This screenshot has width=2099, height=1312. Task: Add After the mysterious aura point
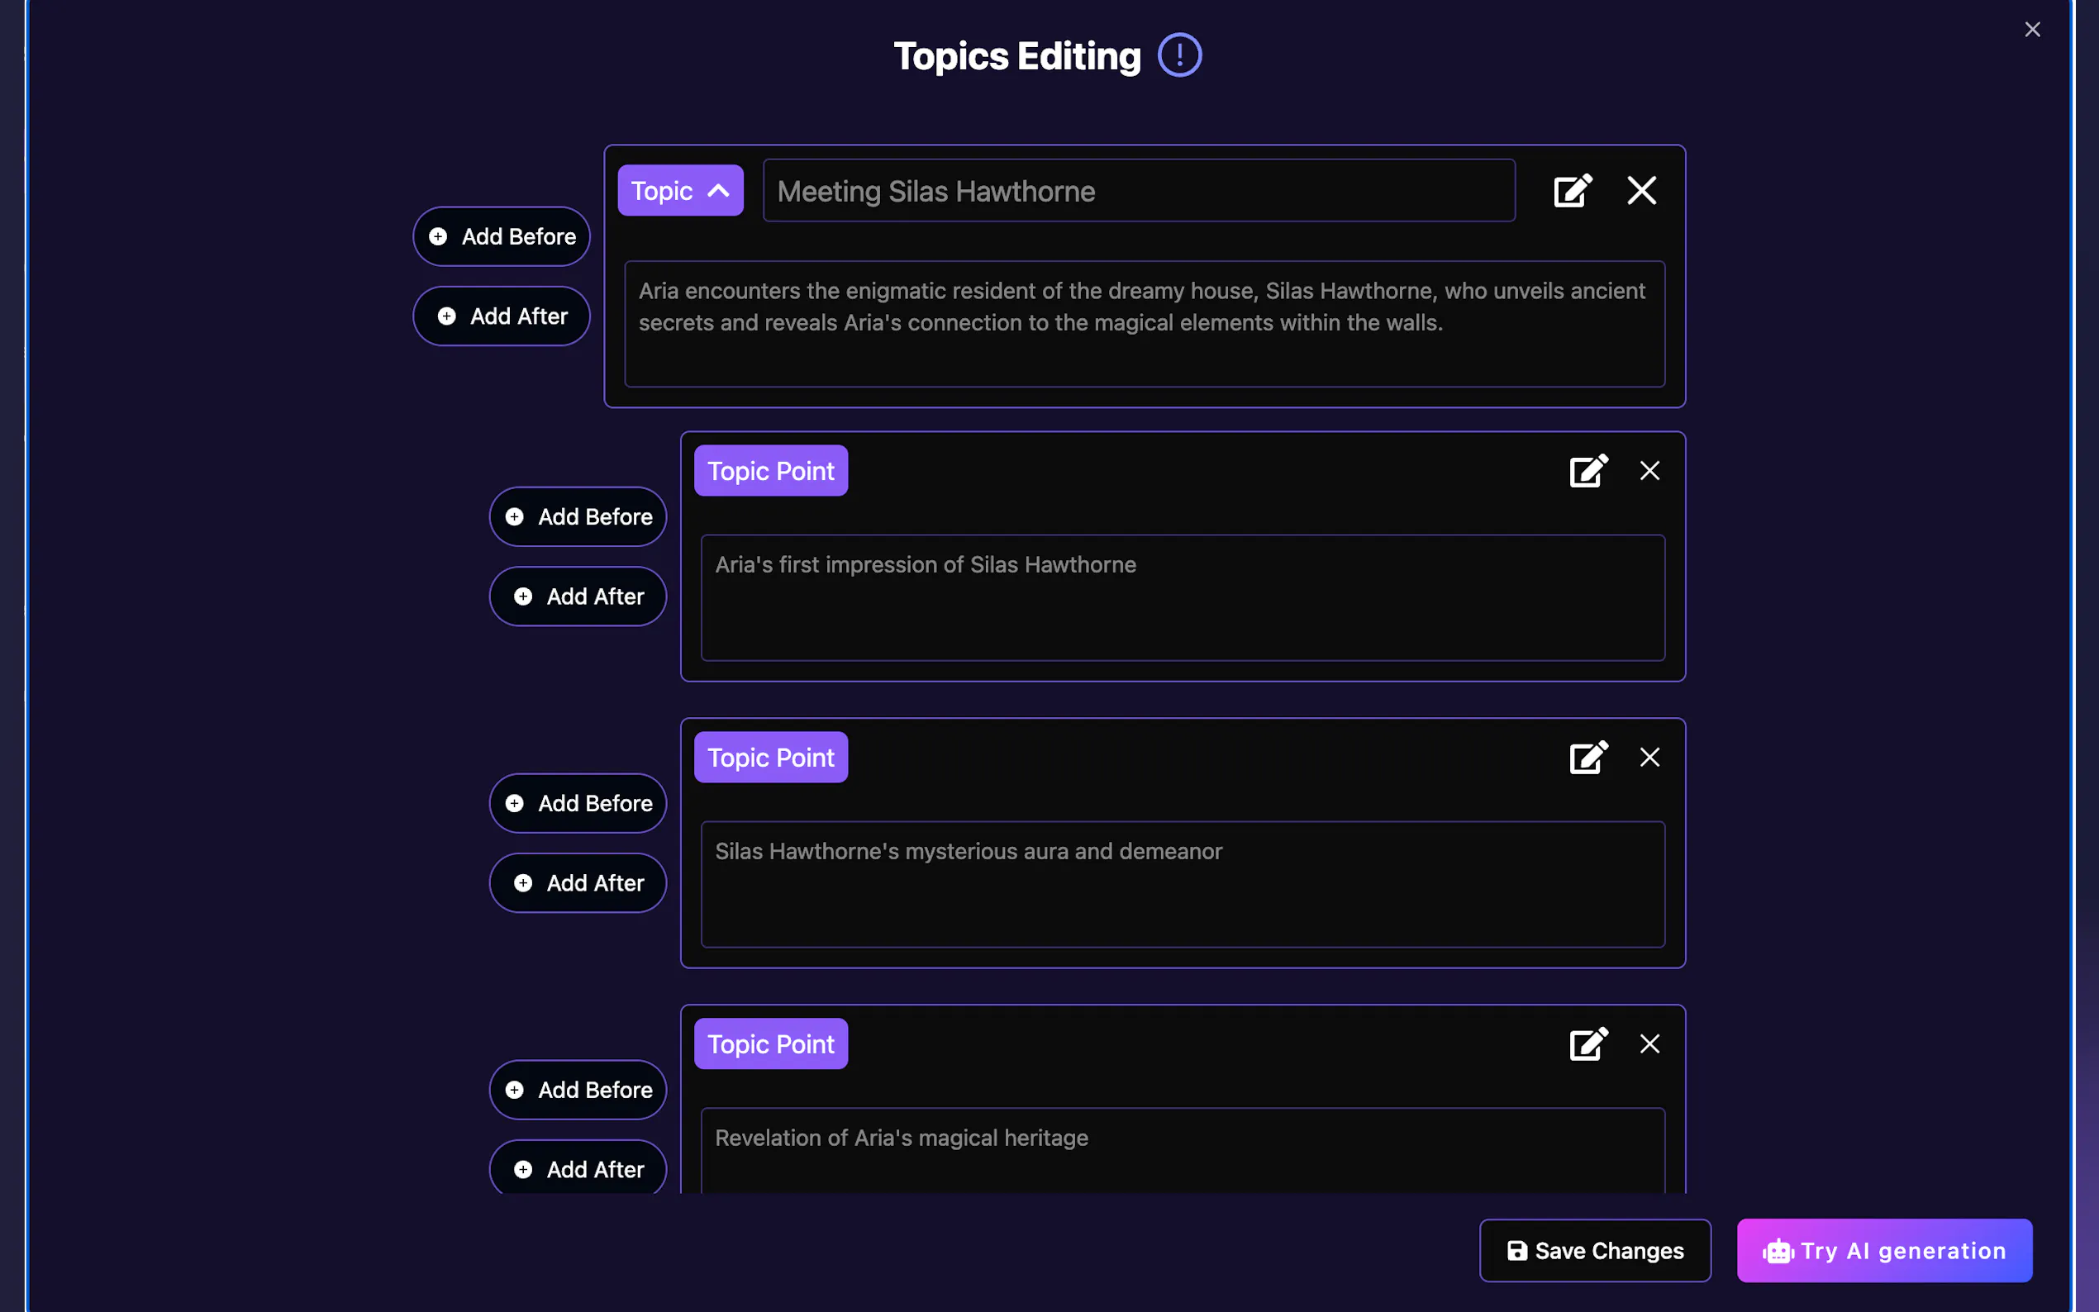coord(578,883)
